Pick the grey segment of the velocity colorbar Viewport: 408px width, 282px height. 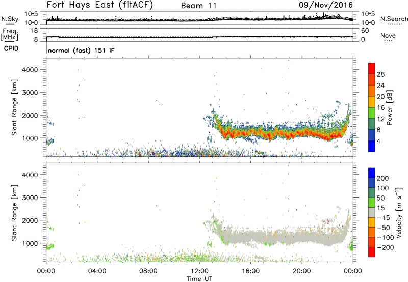(372, 213)
